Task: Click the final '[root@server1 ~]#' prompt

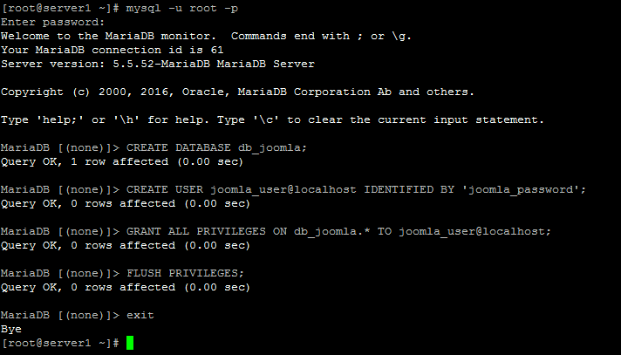Action: point(59,343)
